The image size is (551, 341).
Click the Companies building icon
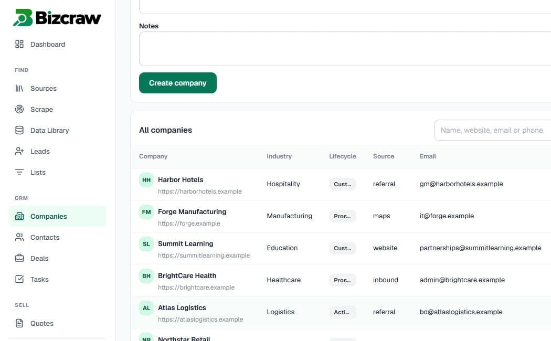tap(19, 216)
